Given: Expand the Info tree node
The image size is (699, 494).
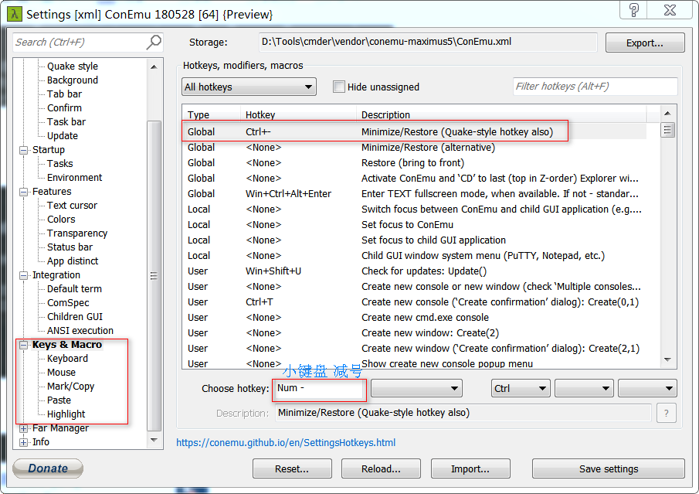Looking at the screenshot, I should [24, 442].
